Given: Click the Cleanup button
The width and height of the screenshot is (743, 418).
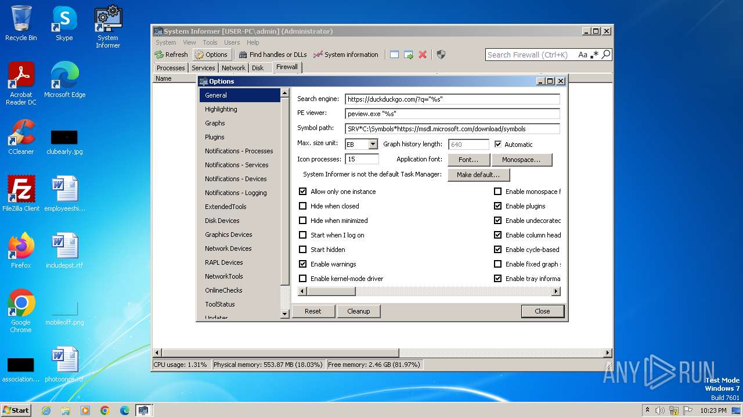Looking at the screenshot, I should click(359, 311).
